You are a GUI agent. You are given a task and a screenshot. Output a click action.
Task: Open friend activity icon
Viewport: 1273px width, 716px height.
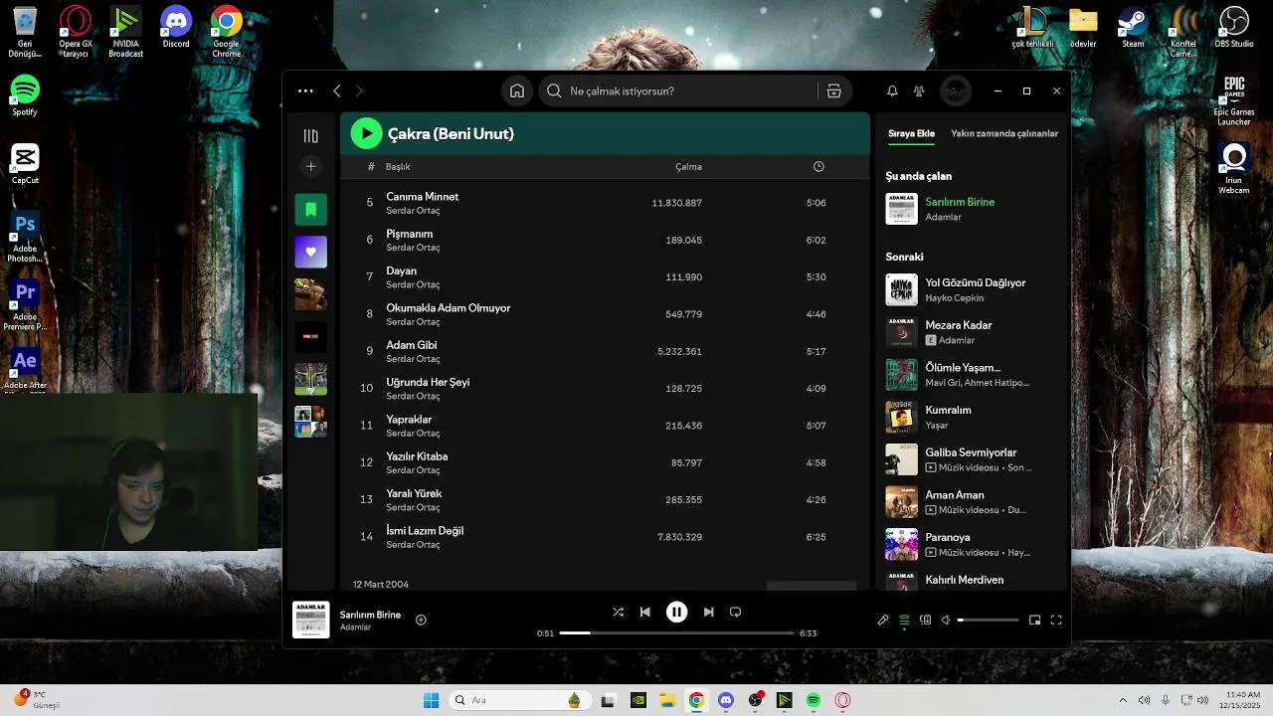coord(919,90)
